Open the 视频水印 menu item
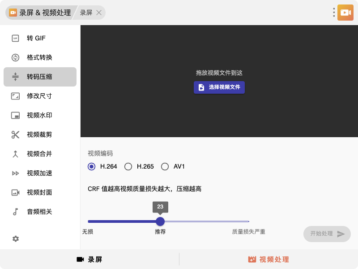The width and height of the screenshot is (358, 269). click(40, 115)
